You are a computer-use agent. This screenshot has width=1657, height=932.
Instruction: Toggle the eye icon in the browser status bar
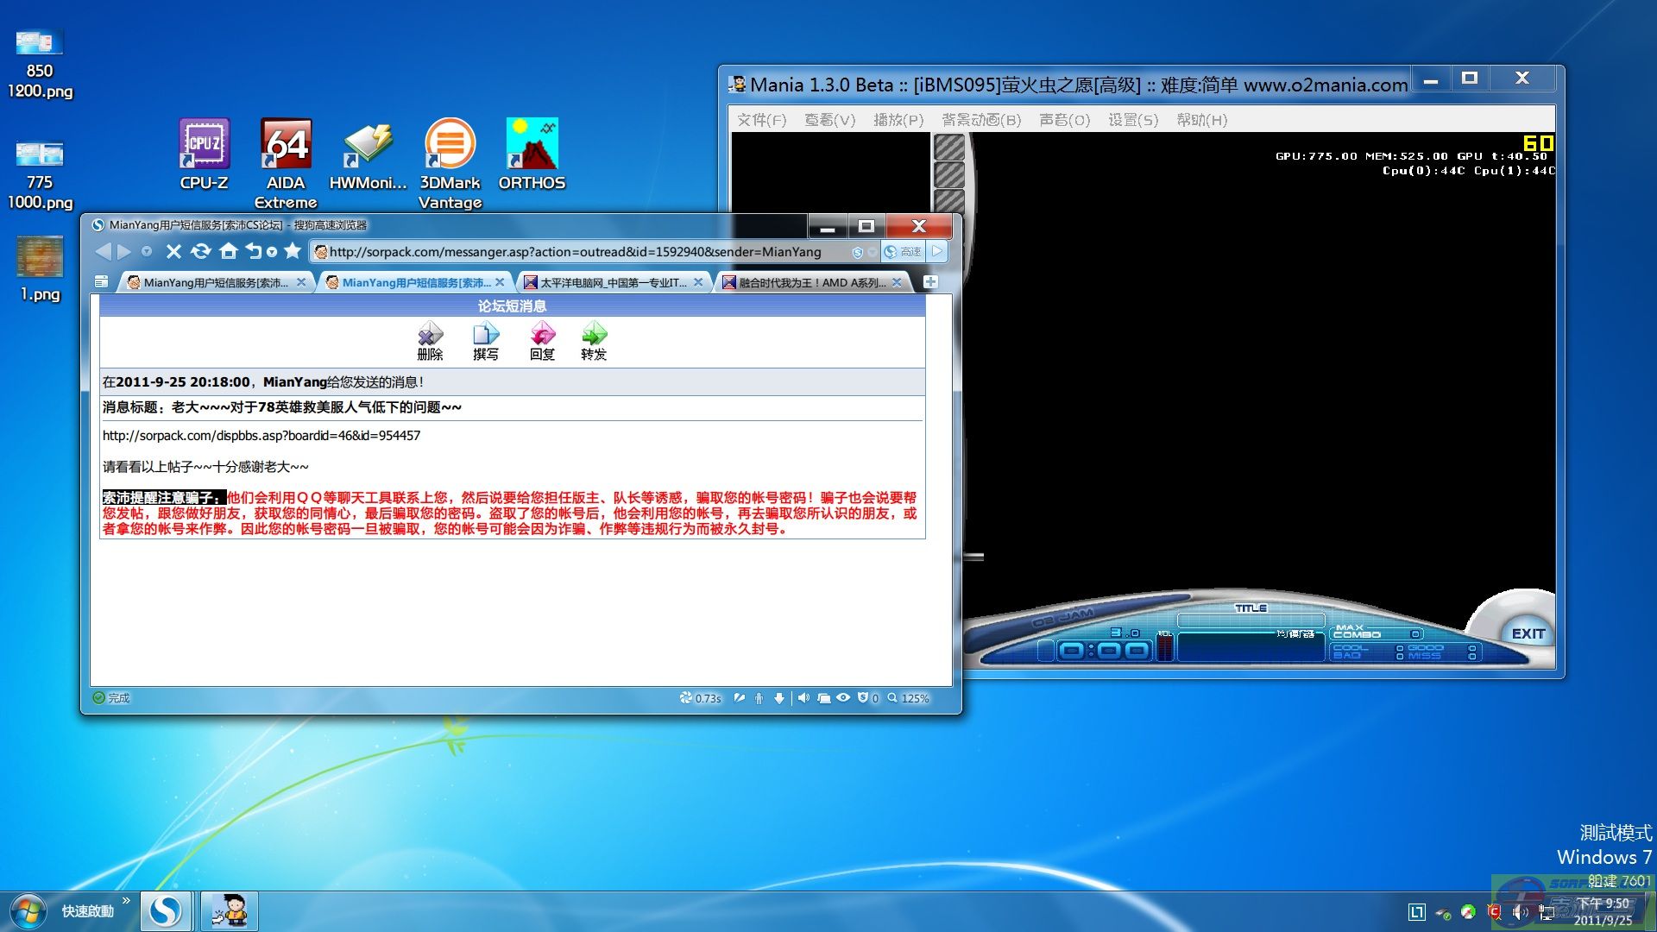point(843,698)
